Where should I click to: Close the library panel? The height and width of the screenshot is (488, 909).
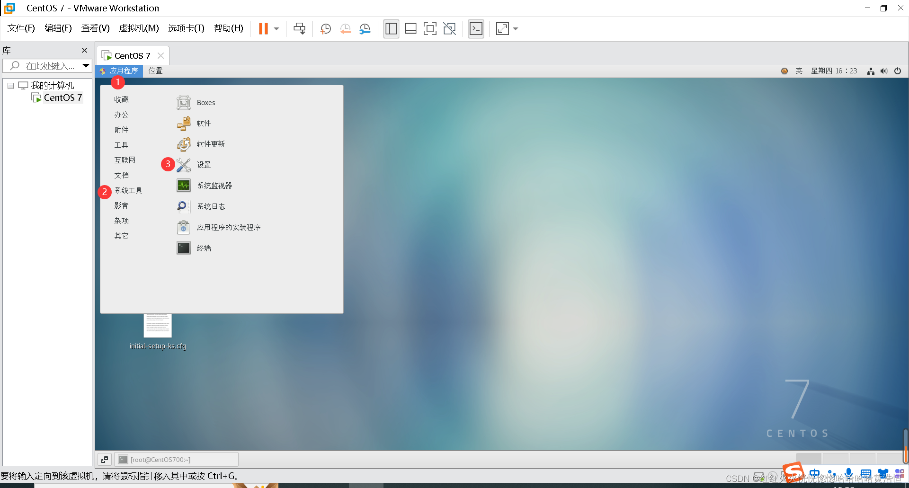coord(84,50)
